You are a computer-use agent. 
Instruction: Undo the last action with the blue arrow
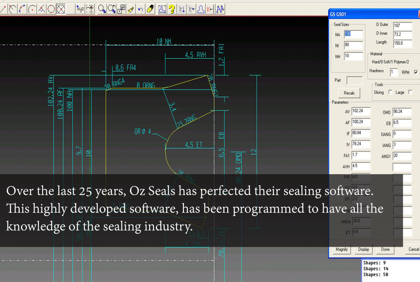[x=140, y=9]
